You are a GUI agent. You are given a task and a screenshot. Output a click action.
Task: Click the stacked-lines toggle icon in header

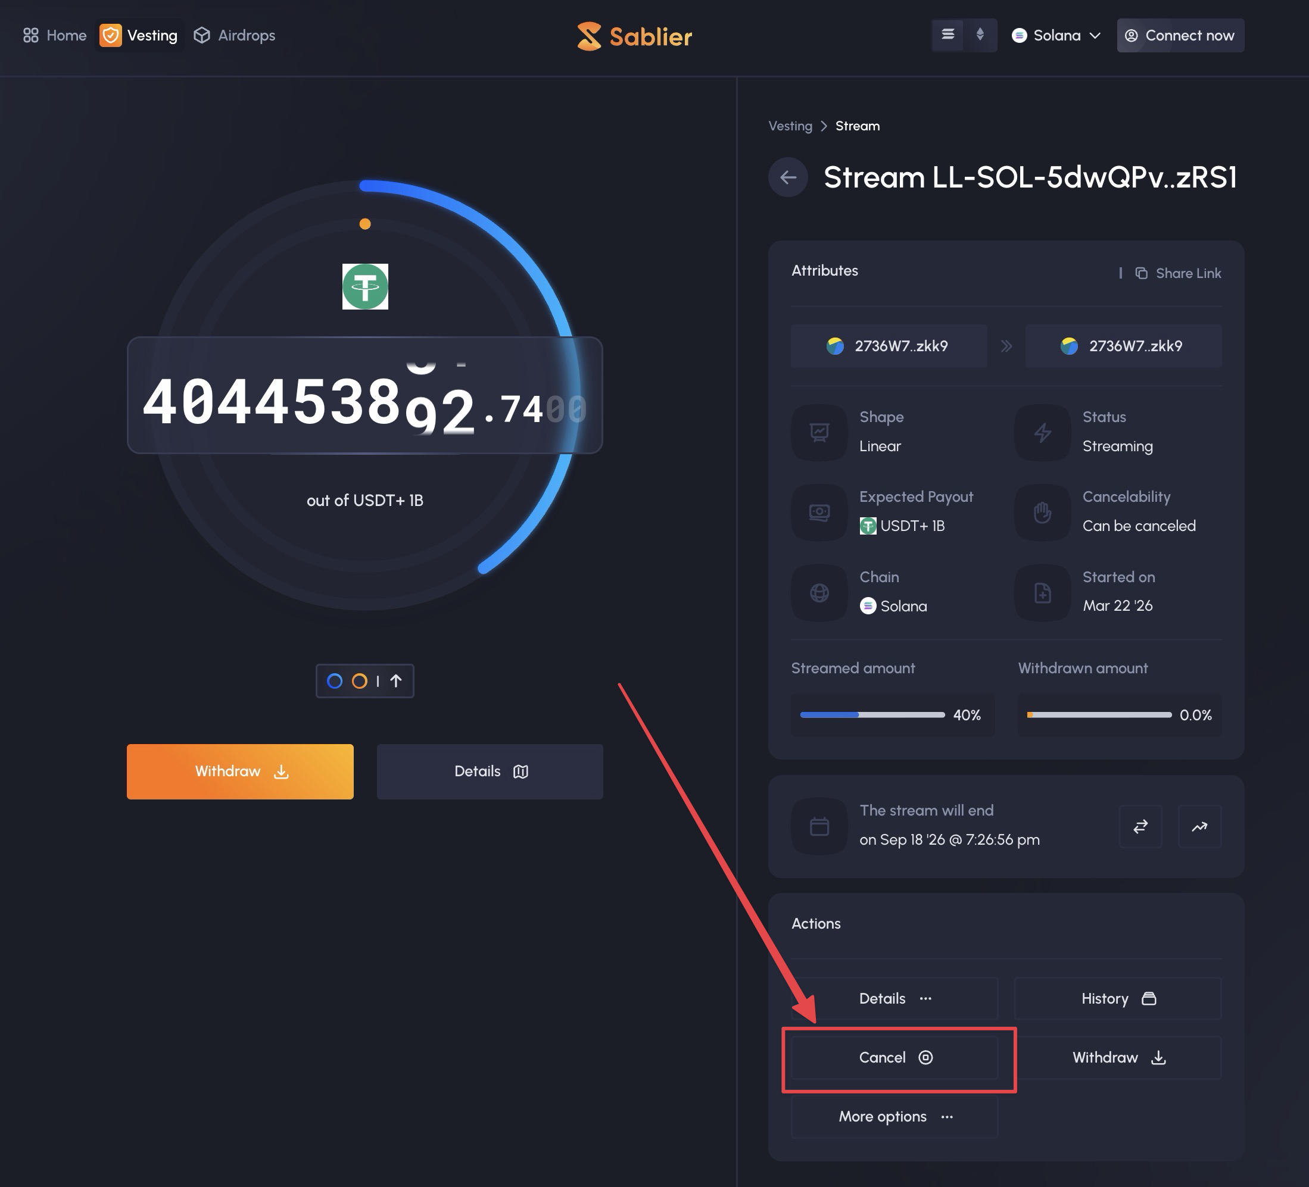pos(948,35)
